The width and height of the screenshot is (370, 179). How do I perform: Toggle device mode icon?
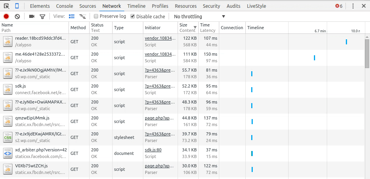(x=18, y=6)
